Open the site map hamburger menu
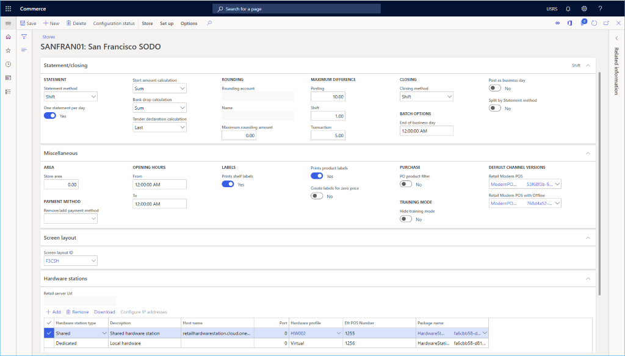The image size is (625, 356). click(x=8, y=23)
